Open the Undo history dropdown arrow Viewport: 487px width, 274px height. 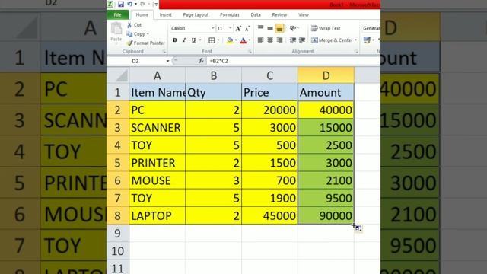pos(135,5)
